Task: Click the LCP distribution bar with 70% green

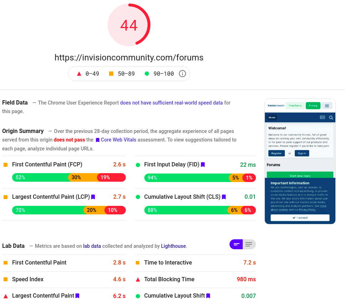Action: click(x=69, y=210)
